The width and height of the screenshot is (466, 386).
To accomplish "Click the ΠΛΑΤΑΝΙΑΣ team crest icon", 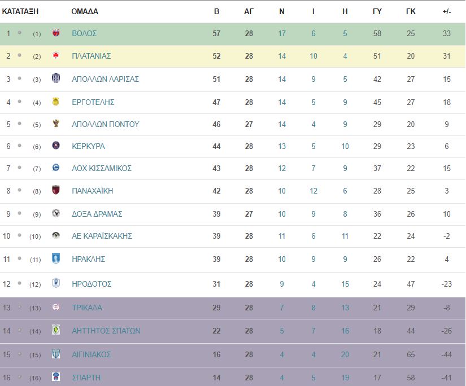I will tap(55, 56).
